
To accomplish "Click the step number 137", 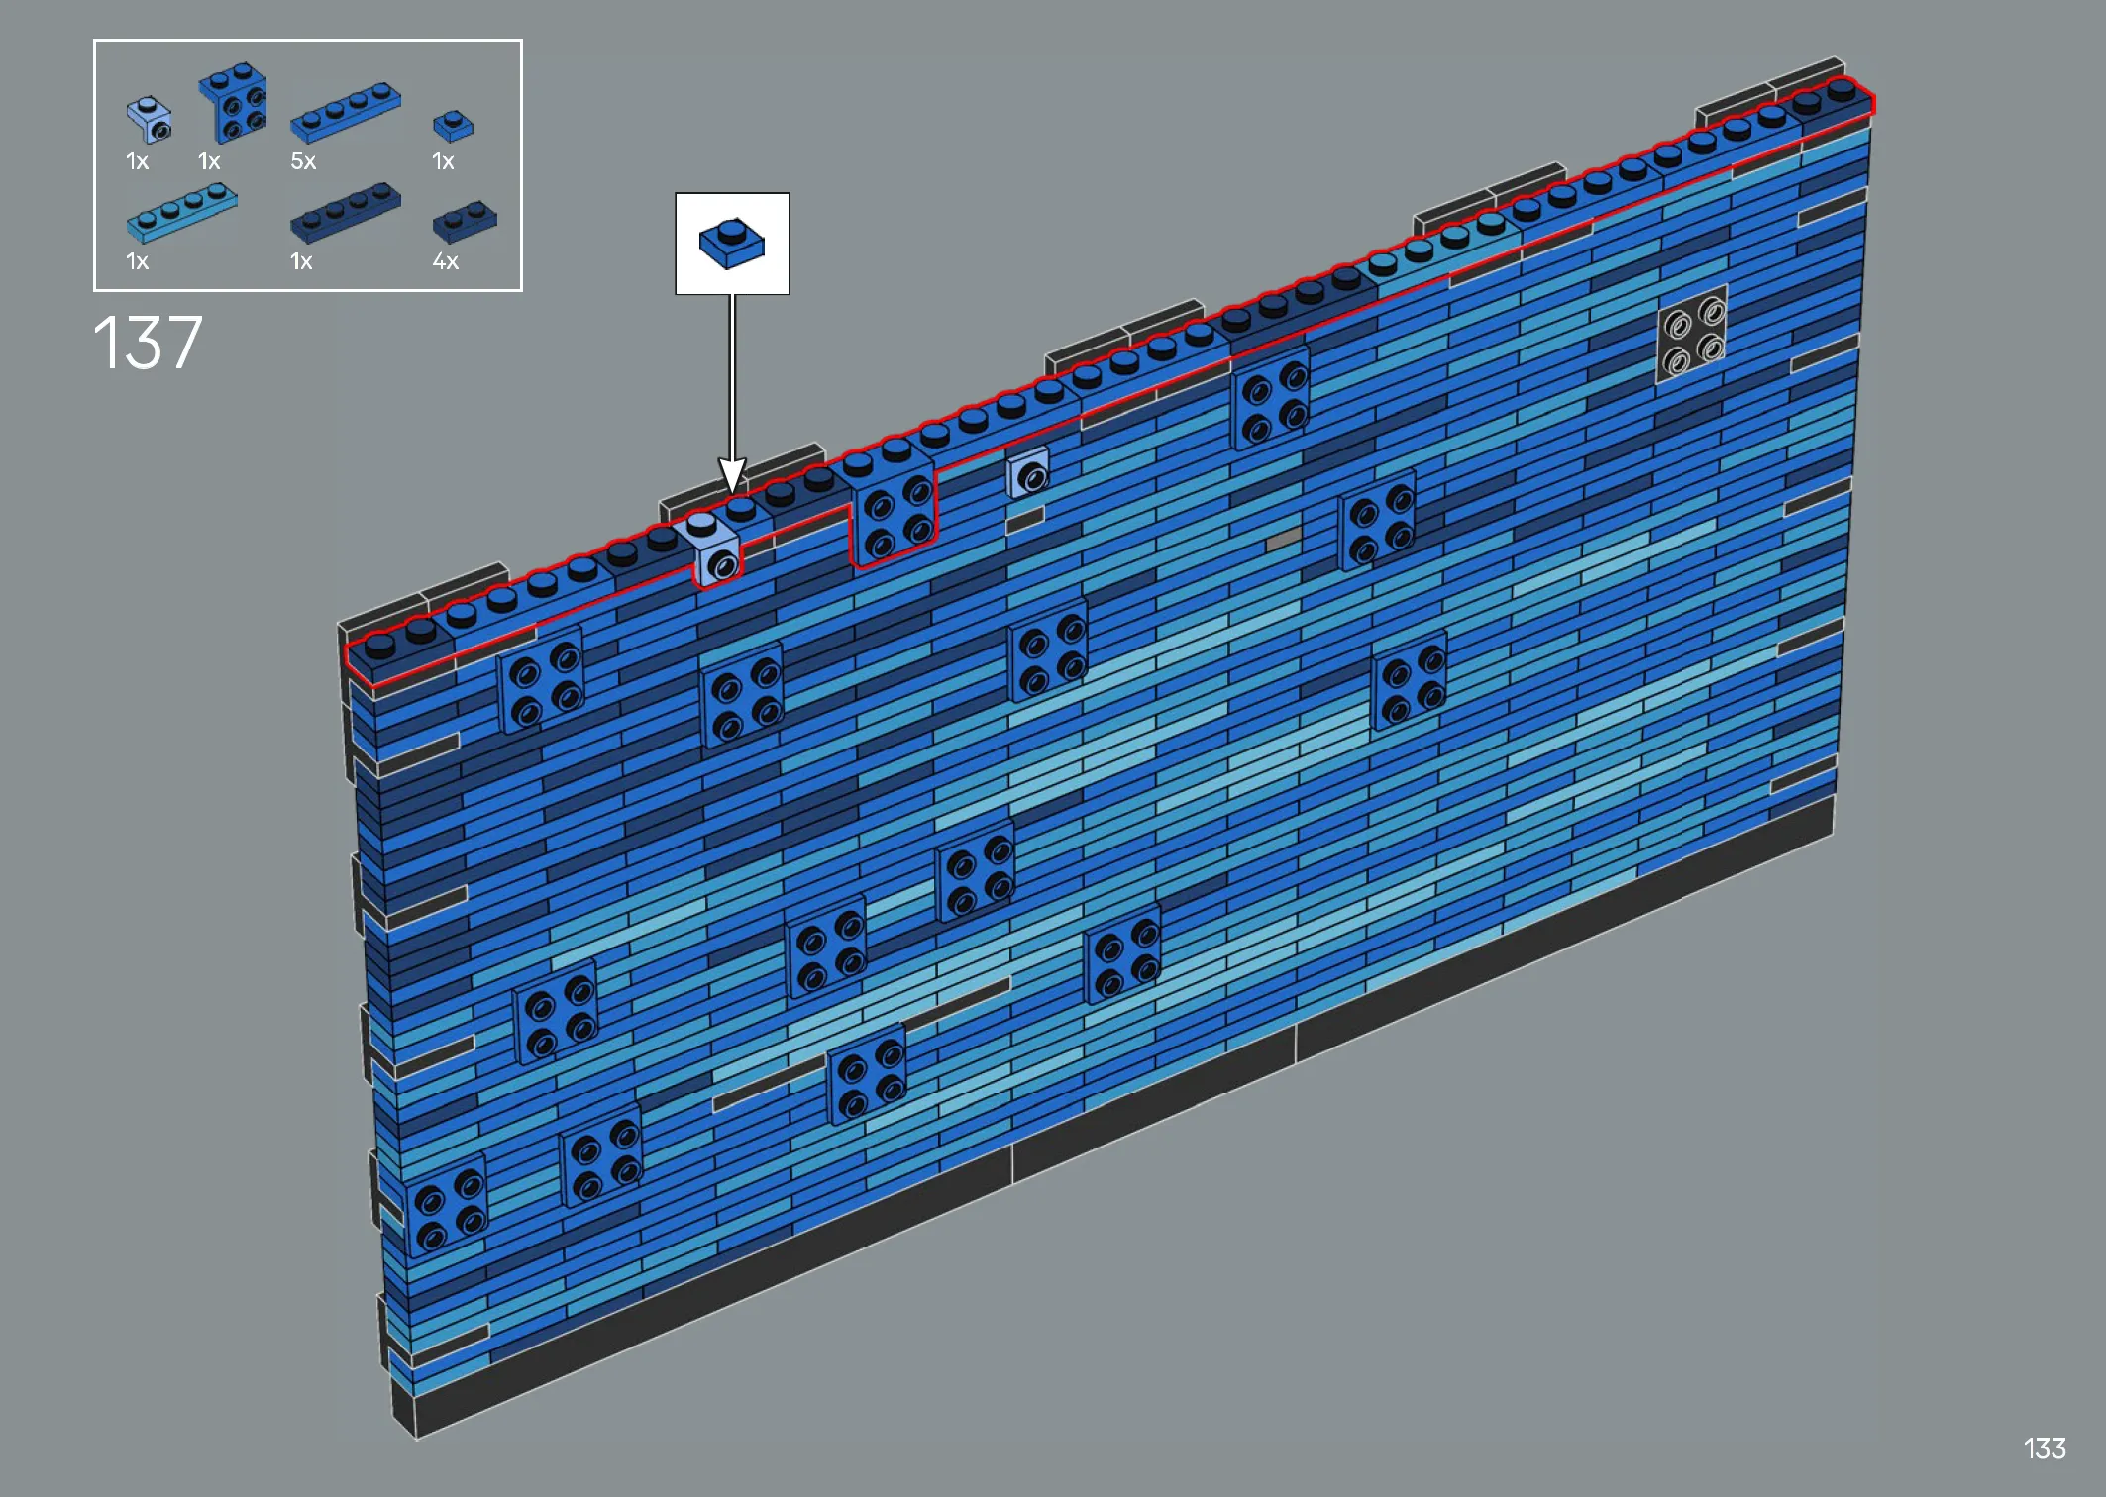I will click(148, 343).
